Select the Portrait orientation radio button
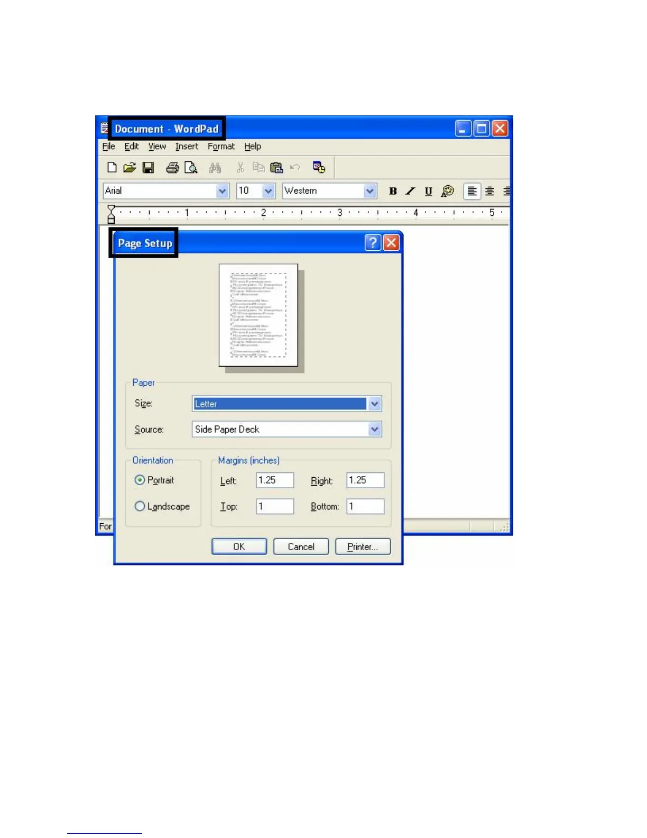This screenshot has height=838, width=647. [x=140, y=480]
